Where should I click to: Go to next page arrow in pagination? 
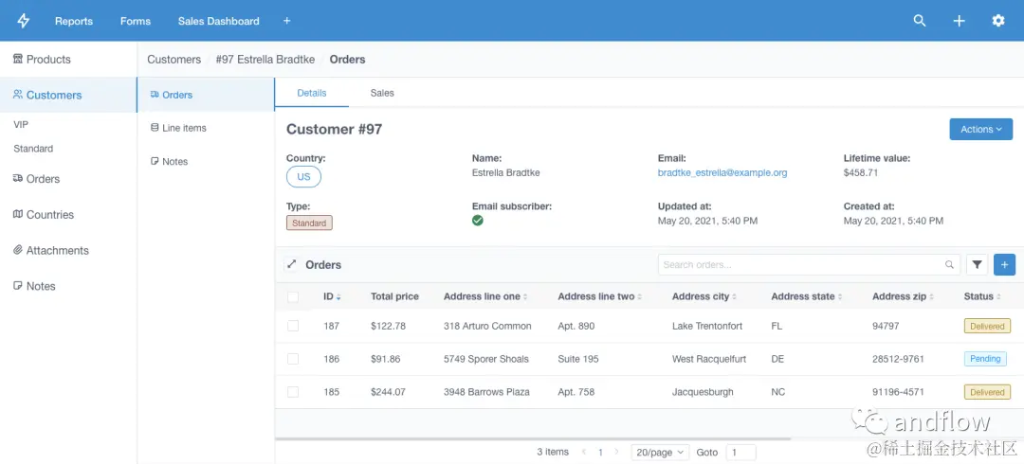tap(616, 452)
